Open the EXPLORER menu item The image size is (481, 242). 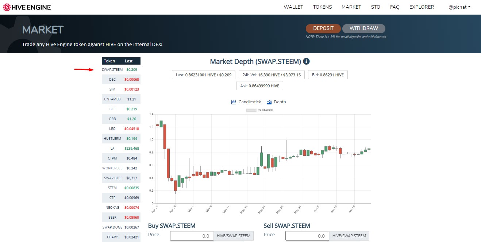click(x=422, y=7)
